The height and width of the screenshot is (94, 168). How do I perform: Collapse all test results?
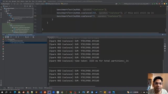18,37
